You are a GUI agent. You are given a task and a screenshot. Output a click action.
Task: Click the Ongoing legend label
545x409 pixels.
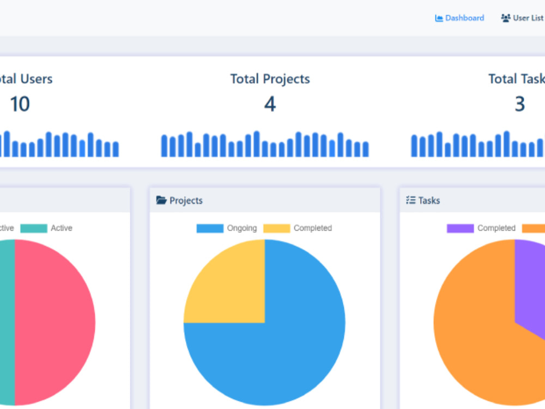[242, 228]
